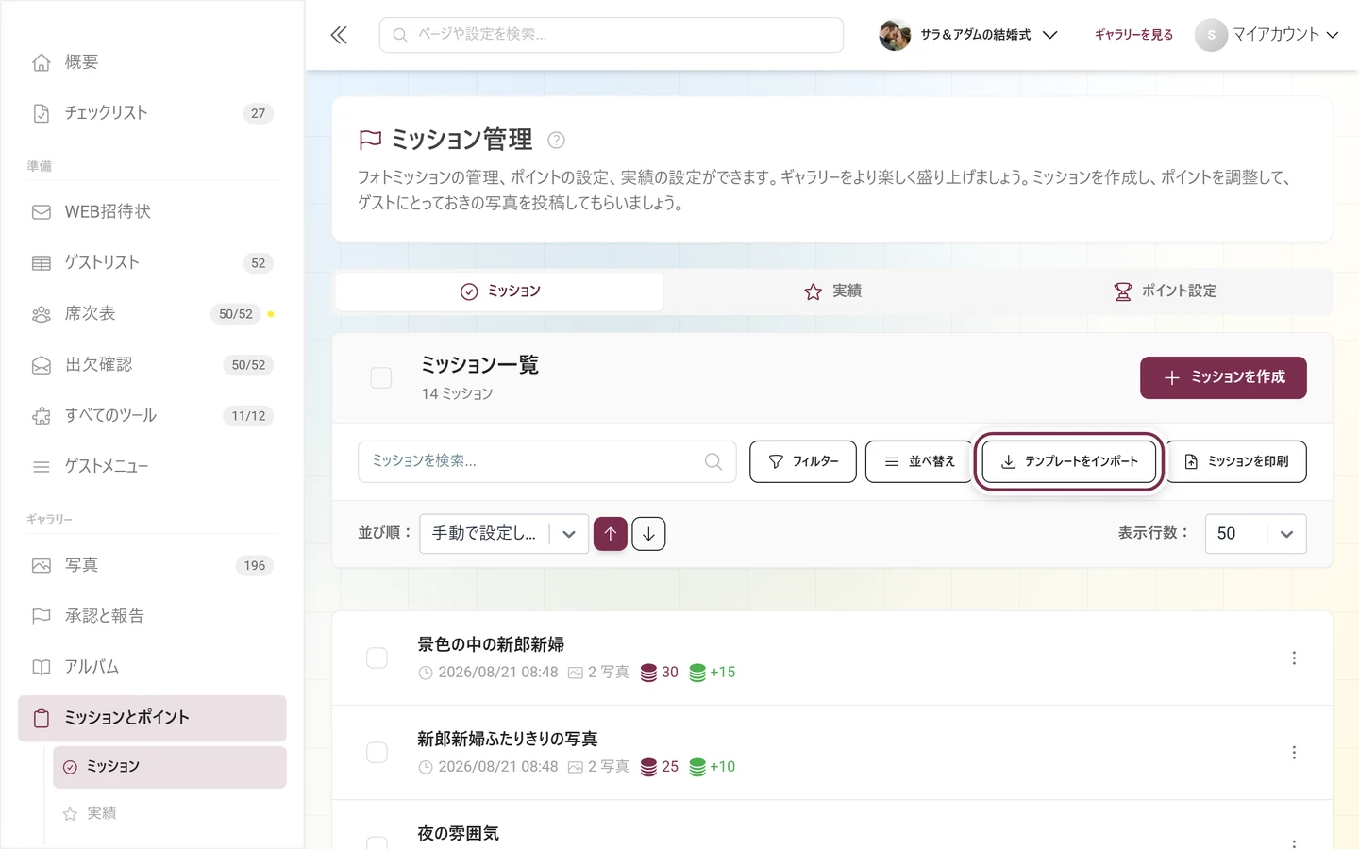Viewport: 1359px width, 849px height.
Task: Collapse the sidebar with the double-chevron icon
Action: 339,35
